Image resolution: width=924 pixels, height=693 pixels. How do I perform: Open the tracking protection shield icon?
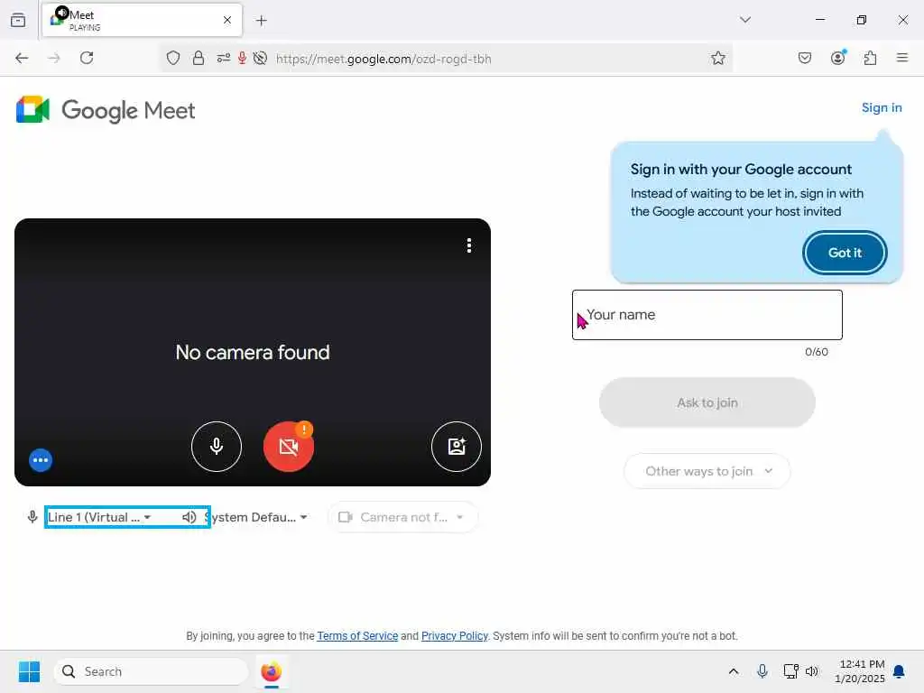[172, 58]
